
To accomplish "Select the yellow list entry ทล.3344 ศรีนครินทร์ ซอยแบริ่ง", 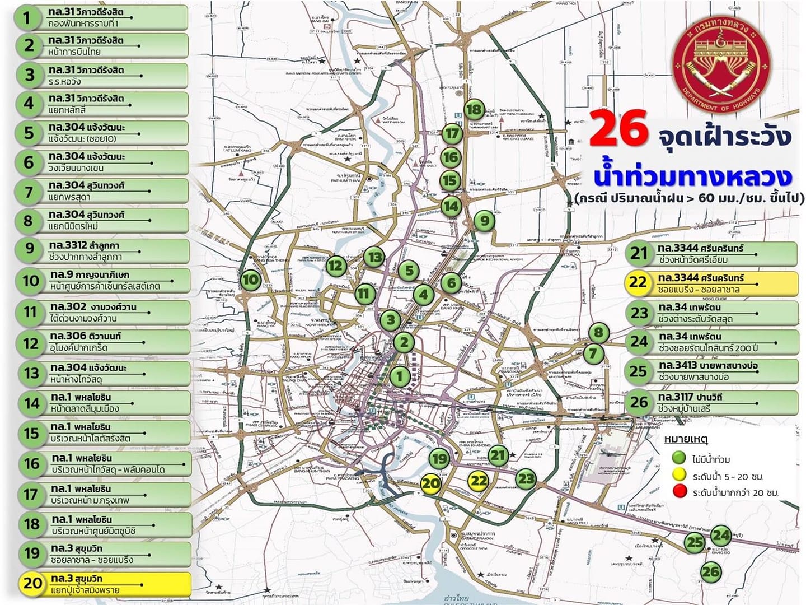I will [x=711, y=283].
